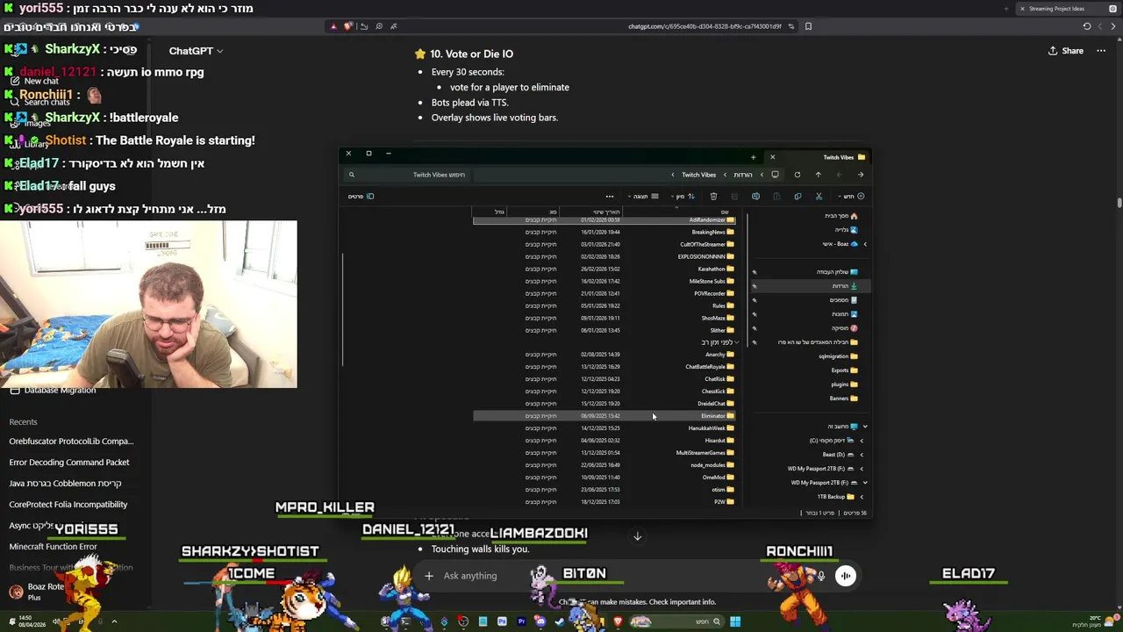1123x632 pixels.
Task: Open 'Orebfuscator ProtocolLib Compa...' chat
Action: 71,442
